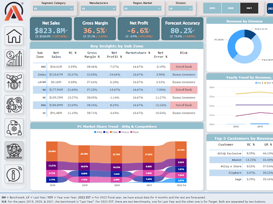
Task: Sort by Marketshare % column header
Action: (x=138, y=53)
